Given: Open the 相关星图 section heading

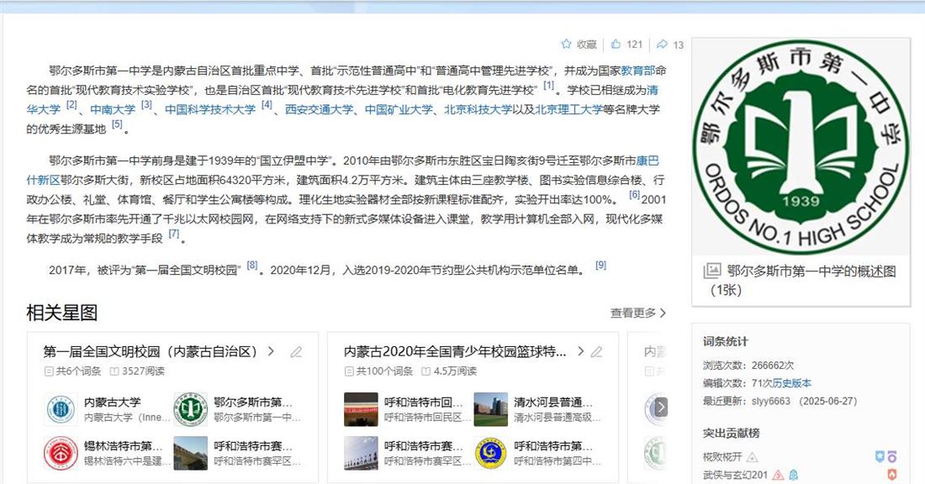Looking at the screenshot, I should point(62,313).
